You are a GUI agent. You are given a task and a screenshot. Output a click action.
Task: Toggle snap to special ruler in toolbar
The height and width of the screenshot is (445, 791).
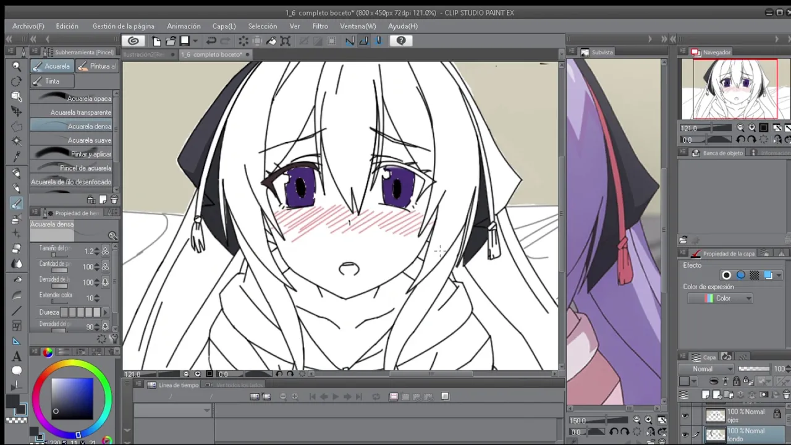pyautogui.click(x=364, y=41)
